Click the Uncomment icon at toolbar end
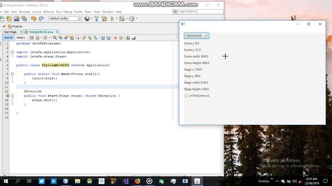The image size is (332, 186). [134, 38]
